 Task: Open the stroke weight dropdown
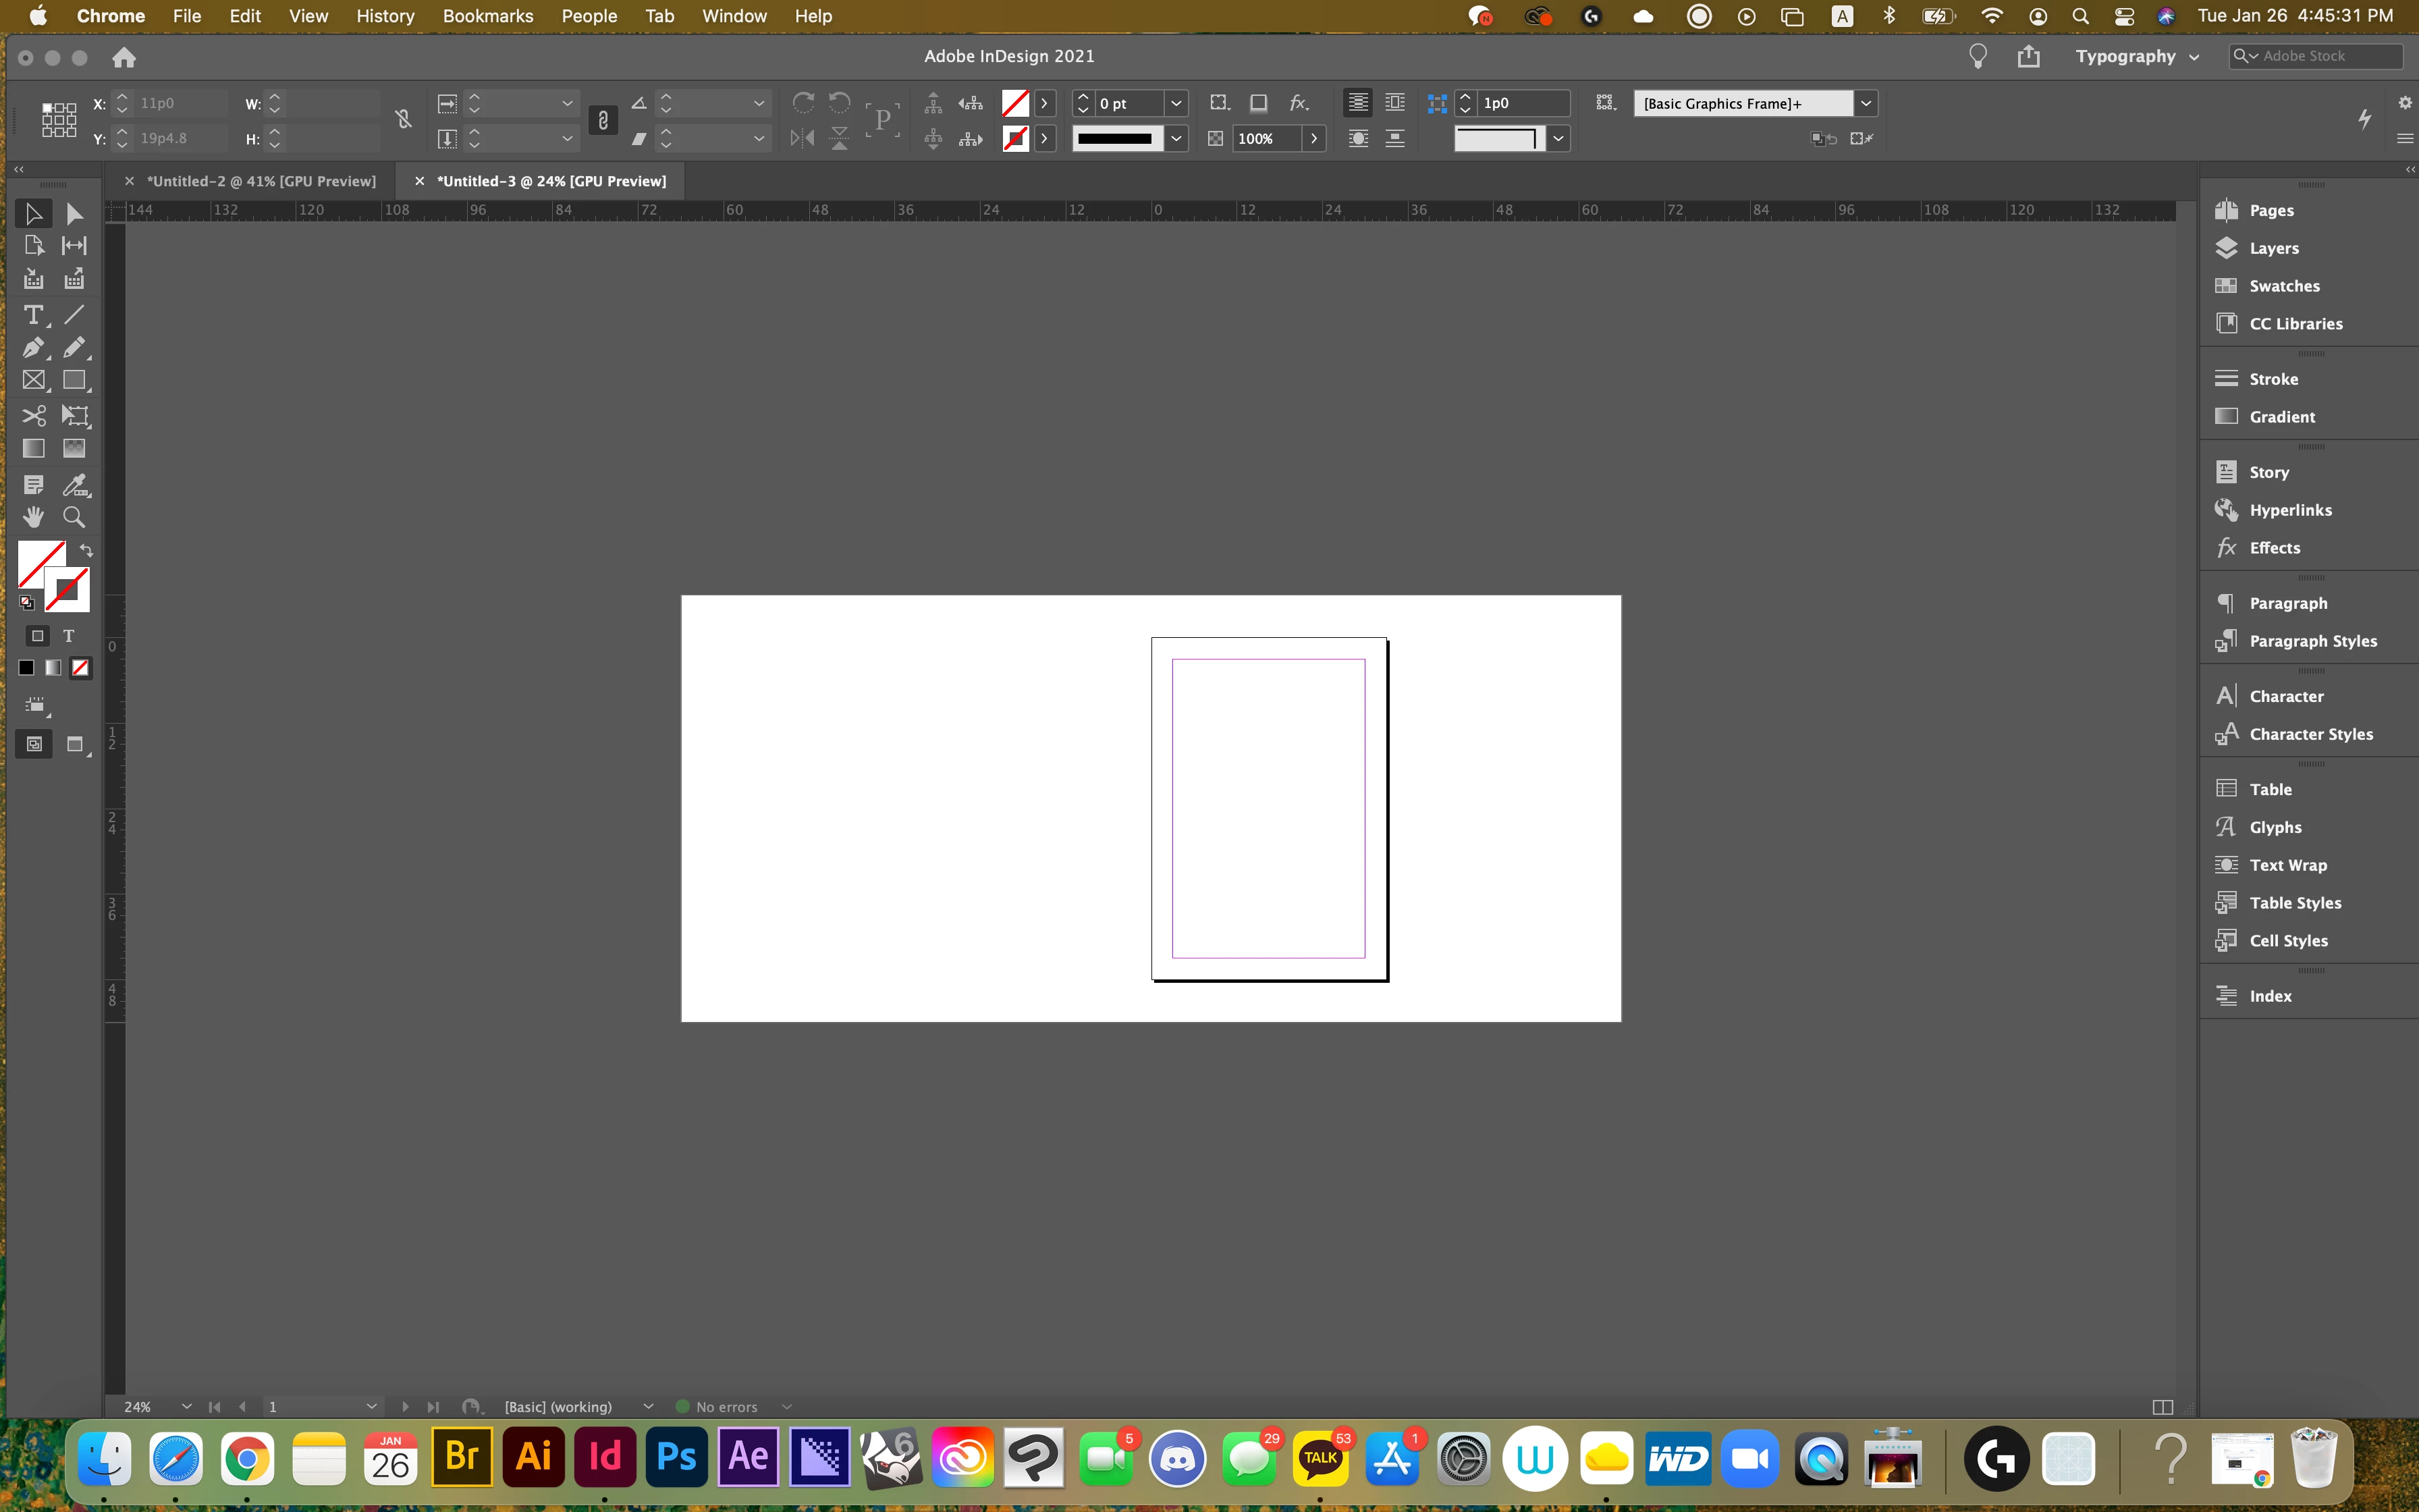(1176, 104)
